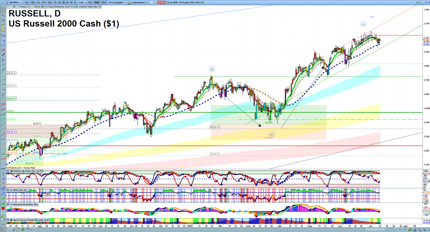Select the 5kU units button
This screenshot has width=430, height=232.
(x=90, y=2)
